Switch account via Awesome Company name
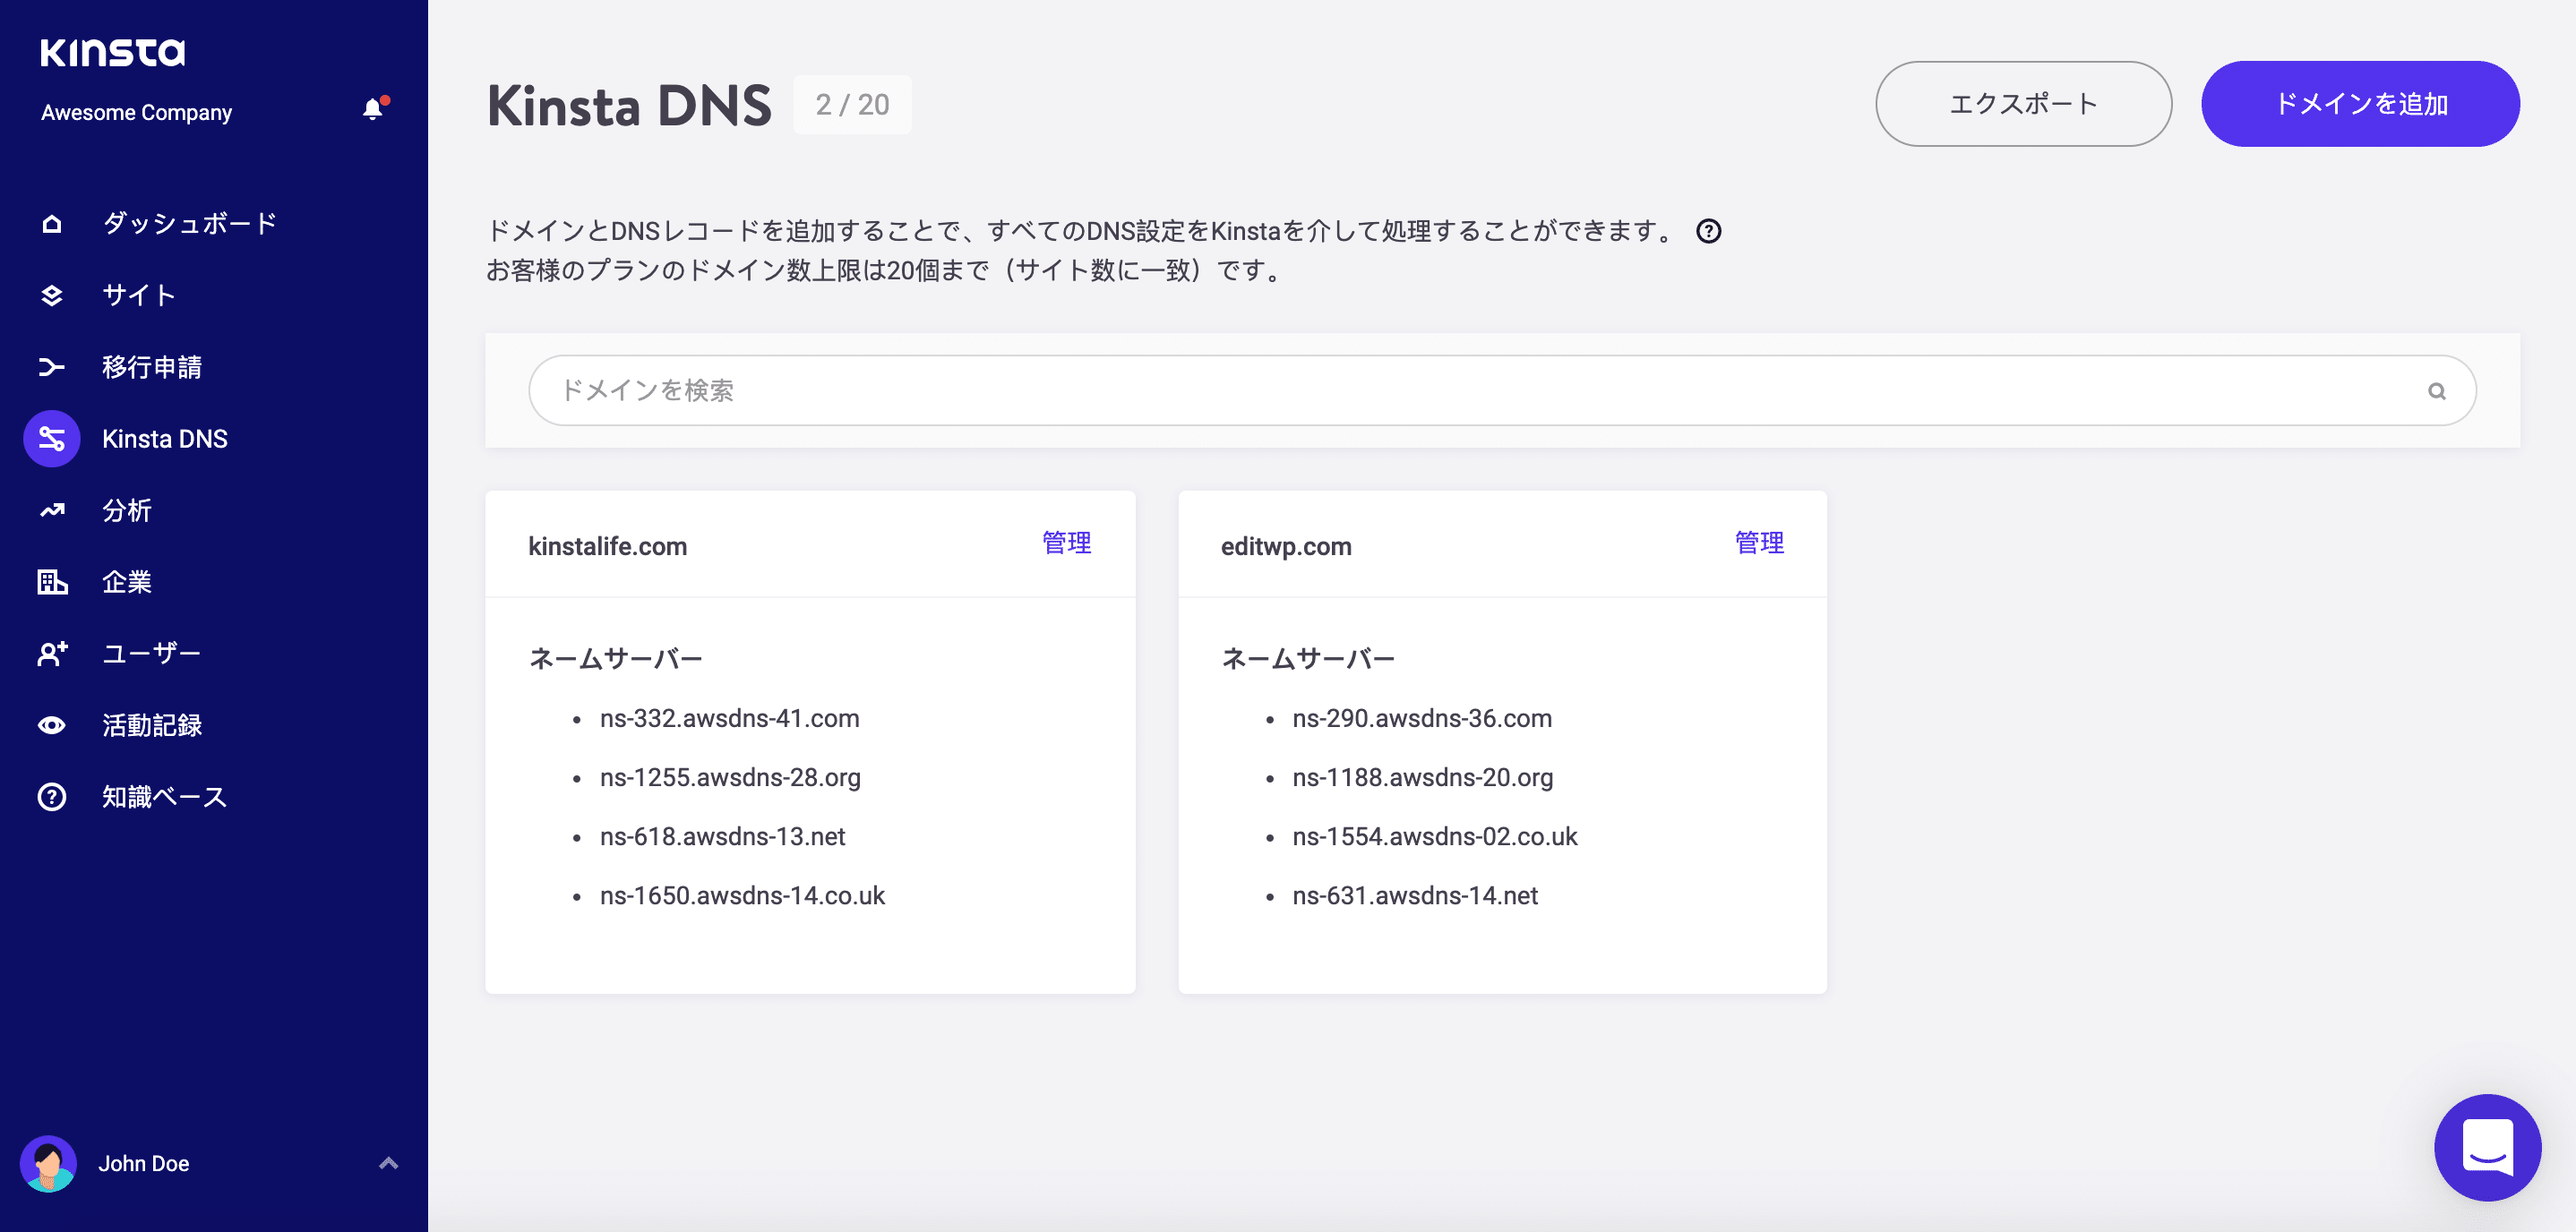The width and height of the screenshot is (2576, 1232). [136, 112]
